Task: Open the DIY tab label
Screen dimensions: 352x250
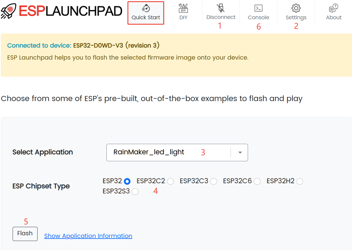Action: (x=183, y=17)
